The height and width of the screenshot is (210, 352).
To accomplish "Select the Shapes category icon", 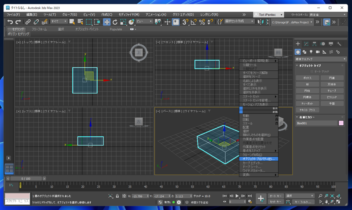I will click(304, 52).
